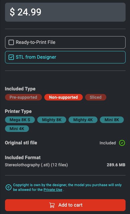Choose the Mega 8K S printer tag
This screenshot has width=130, height=214.
[20, 120]
